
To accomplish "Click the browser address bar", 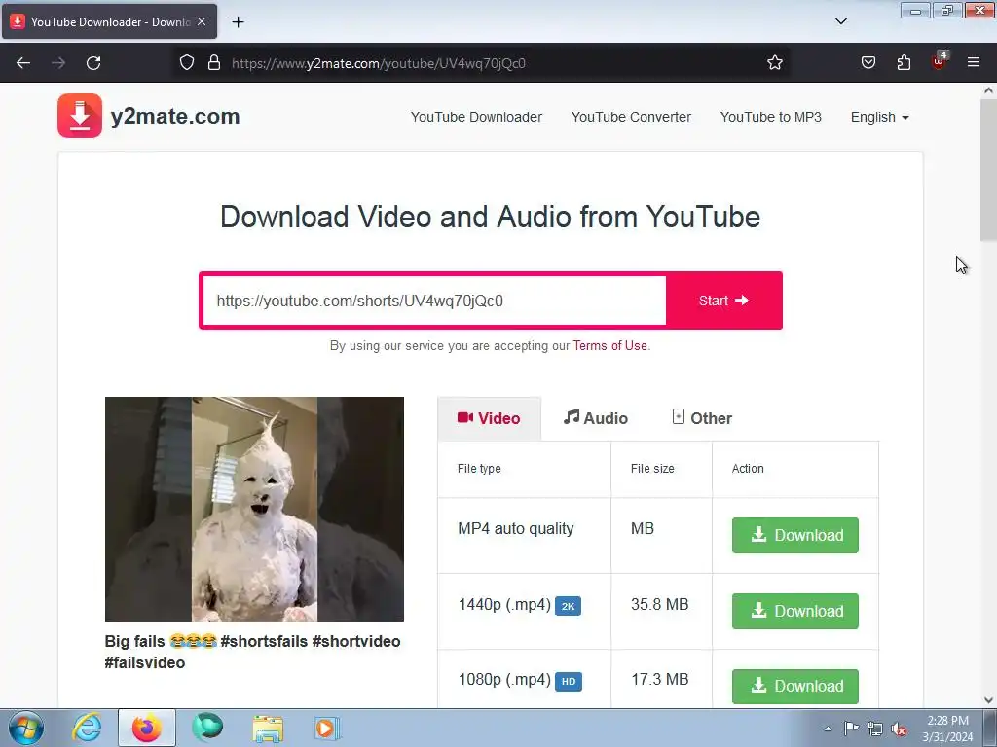I will (x=483, y=63).
